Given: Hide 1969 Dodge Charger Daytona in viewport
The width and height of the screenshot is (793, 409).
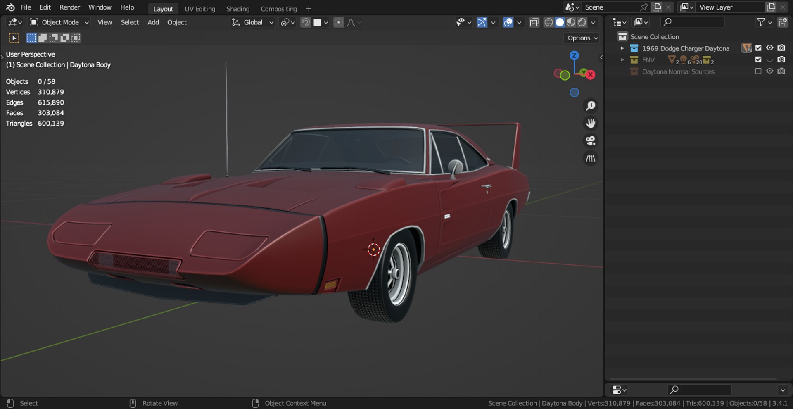Looking at the screenshot, I should click(769, 48).
